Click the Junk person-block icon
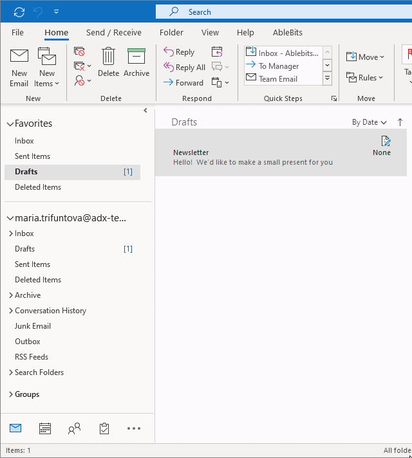Screen dimensions: 412x458 click(79, 80)
